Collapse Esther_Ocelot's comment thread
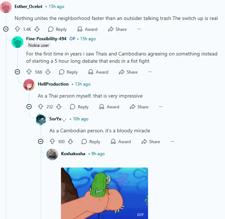 [6, 29]
